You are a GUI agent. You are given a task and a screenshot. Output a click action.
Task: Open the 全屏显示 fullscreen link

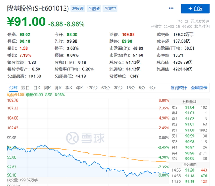click(199, 88)
